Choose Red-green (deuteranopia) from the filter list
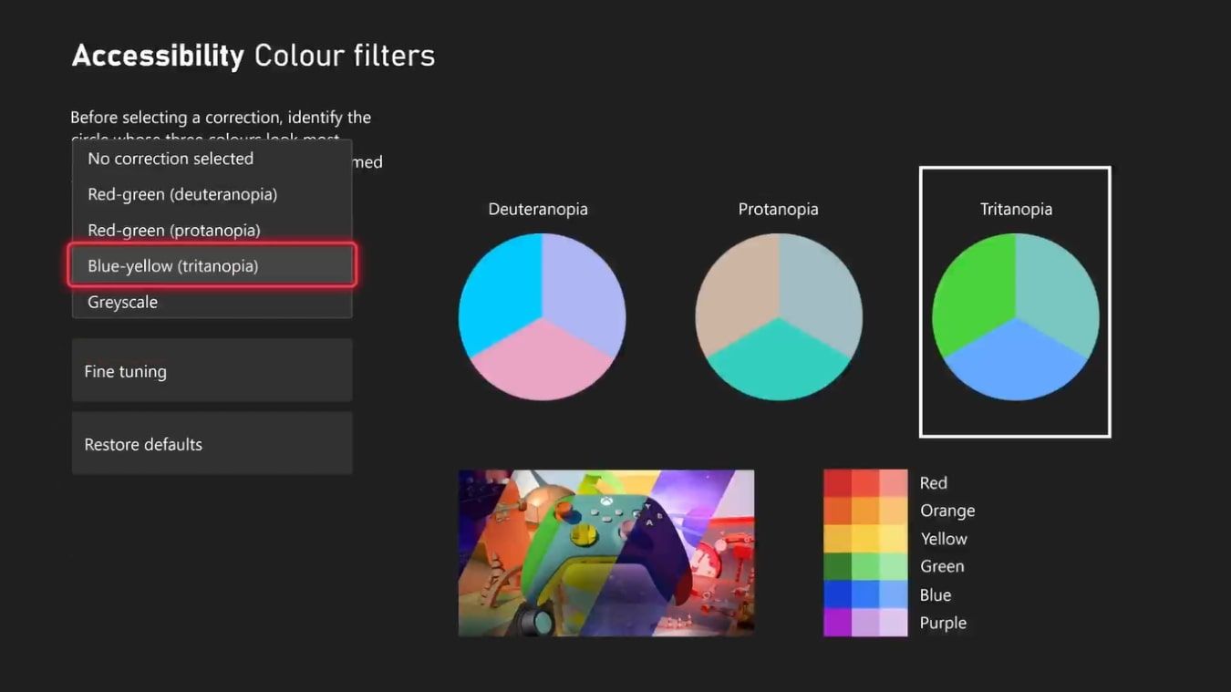 tap(212, 194)
